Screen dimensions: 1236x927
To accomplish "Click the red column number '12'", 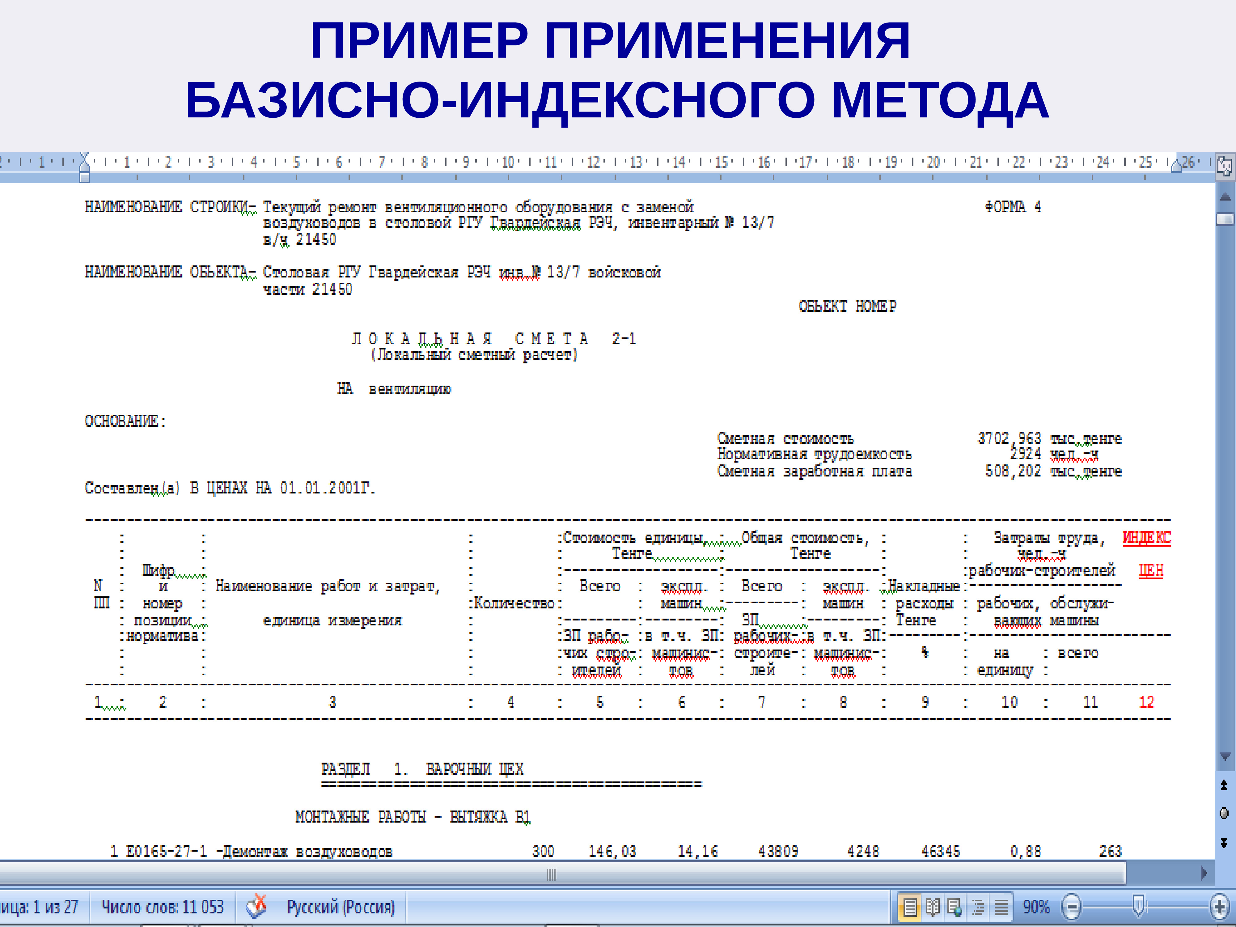I will point(1147,702).
